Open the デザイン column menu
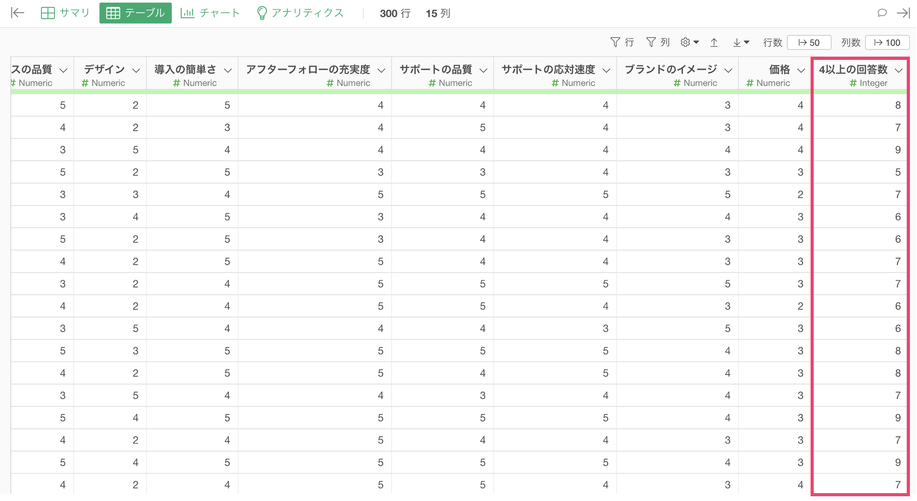This screenshot has width=917, height=501. click(136, 71)
